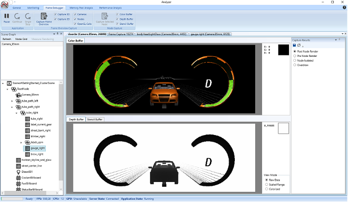Expand the labels_rpm group

coord(21,142)
